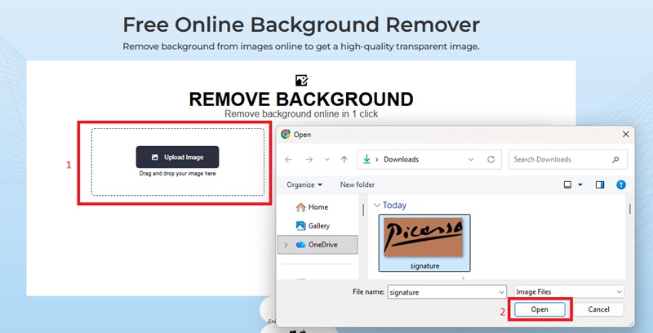Viewport: 653px width, 333px height.
Task: Collapse the Today group
Action: point(377,205)
